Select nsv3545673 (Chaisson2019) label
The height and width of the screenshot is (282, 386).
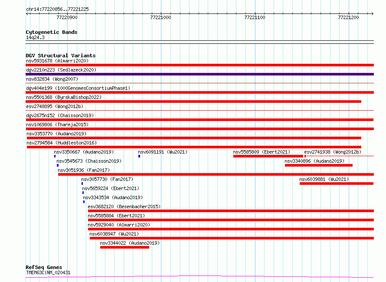pyautogui.click(x=89, y=161)
